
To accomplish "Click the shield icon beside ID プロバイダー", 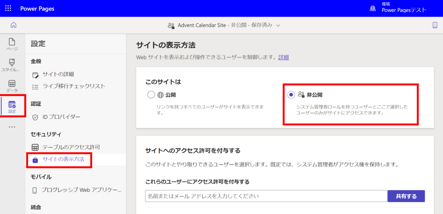I will click(35, 117).
